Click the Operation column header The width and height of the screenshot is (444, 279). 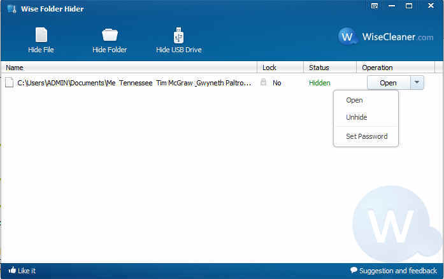coord(396,68)
